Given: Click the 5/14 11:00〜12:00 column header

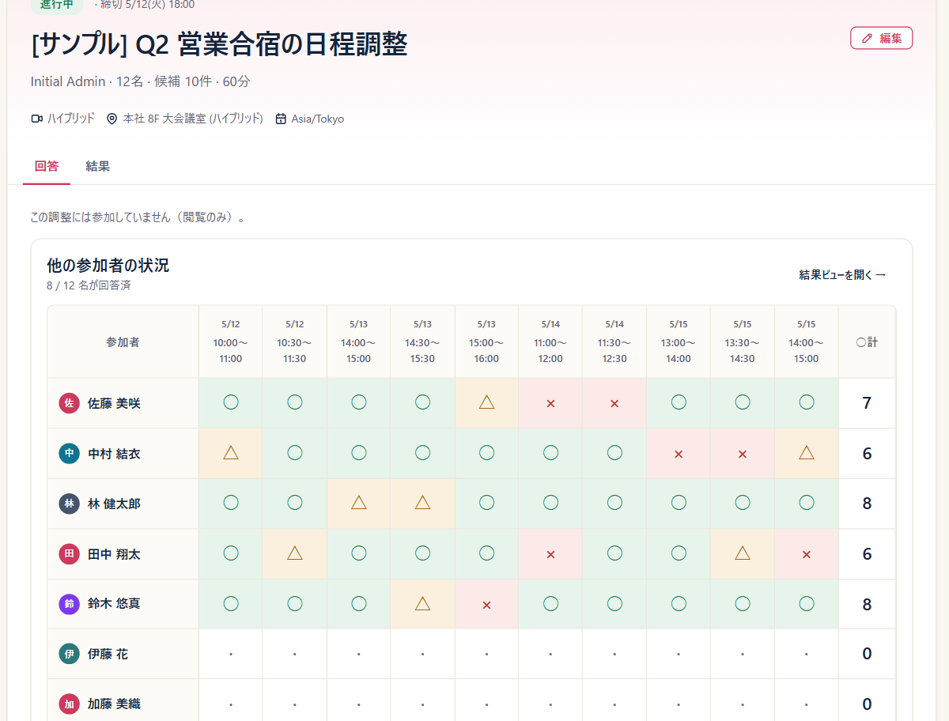Looking at the screenshot, I should (550, 342).
